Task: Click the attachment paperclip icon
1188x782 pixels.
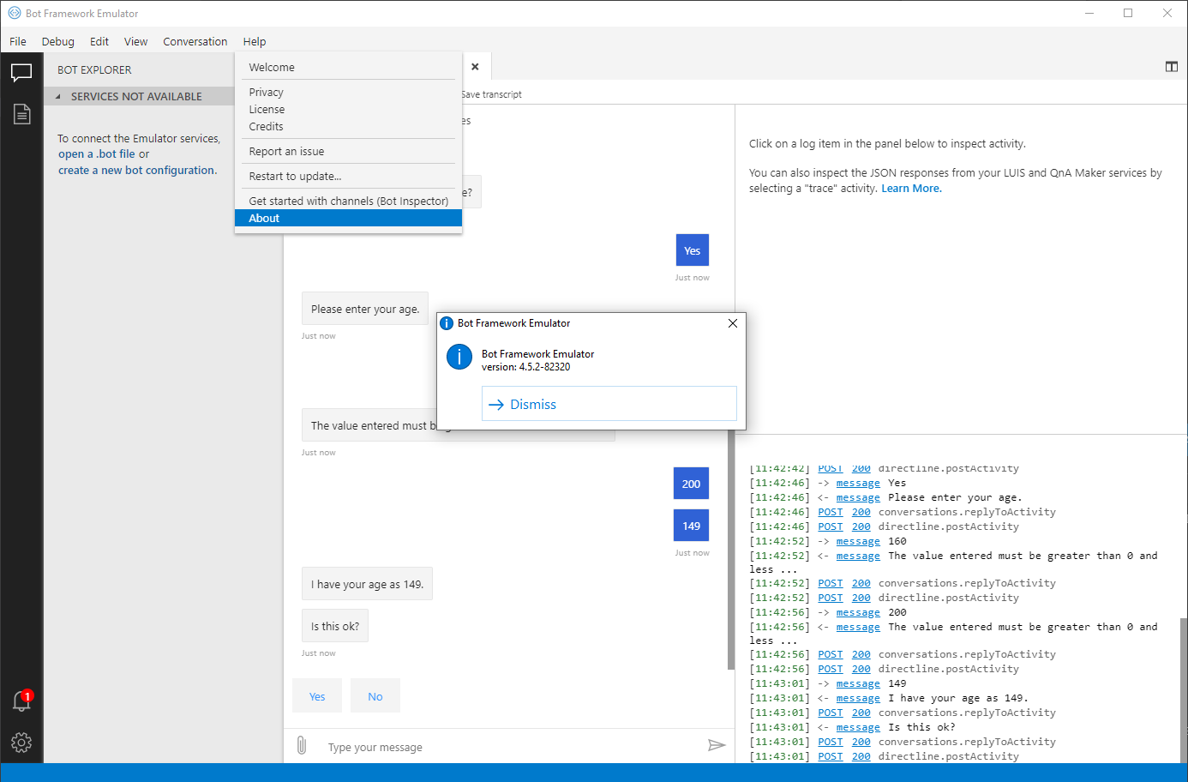Action: tap(302, 745)
